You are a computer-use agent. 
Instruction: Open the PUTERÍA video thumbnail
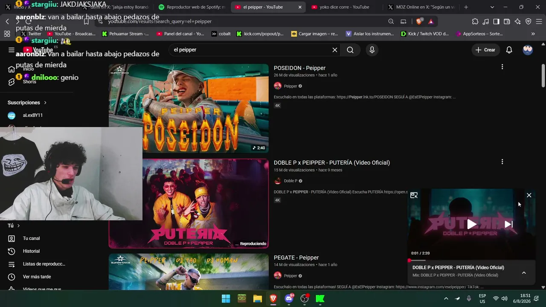(189, 203)
